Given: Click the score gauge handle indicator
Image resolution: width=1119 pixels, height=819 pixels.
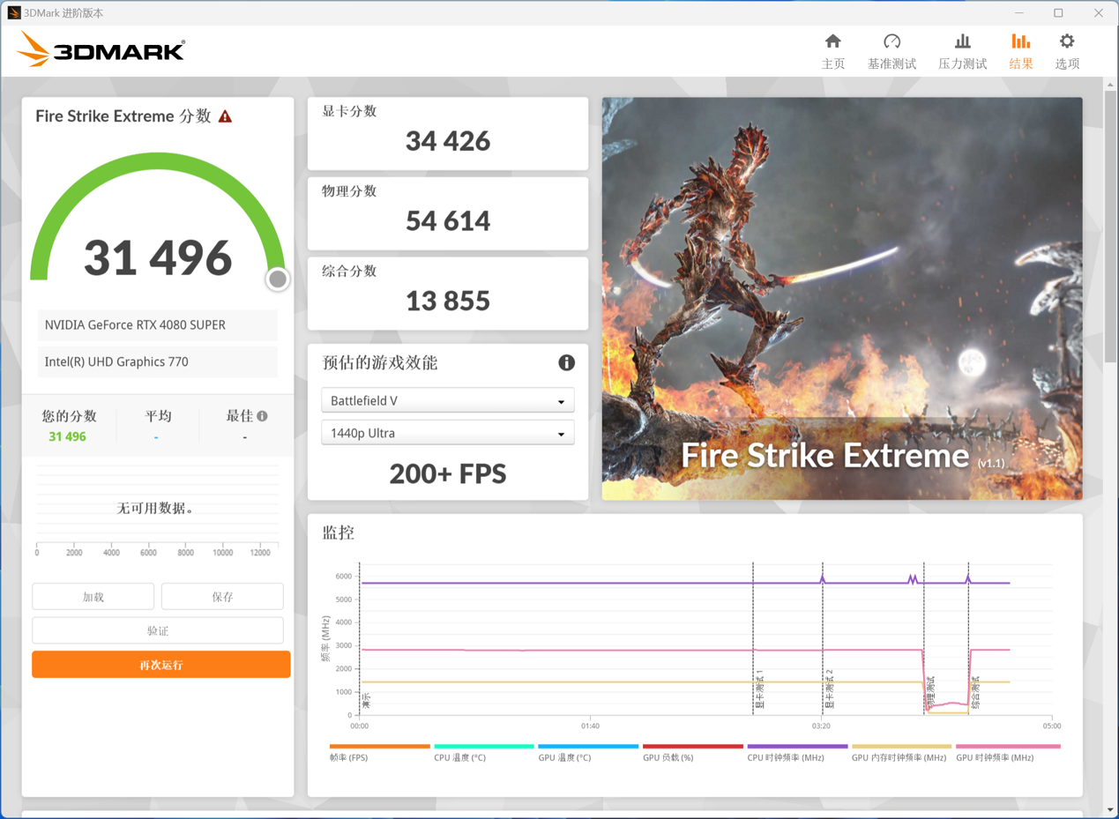Looking at the screenshot, I should pyautogui.click(x=277, y=279).
